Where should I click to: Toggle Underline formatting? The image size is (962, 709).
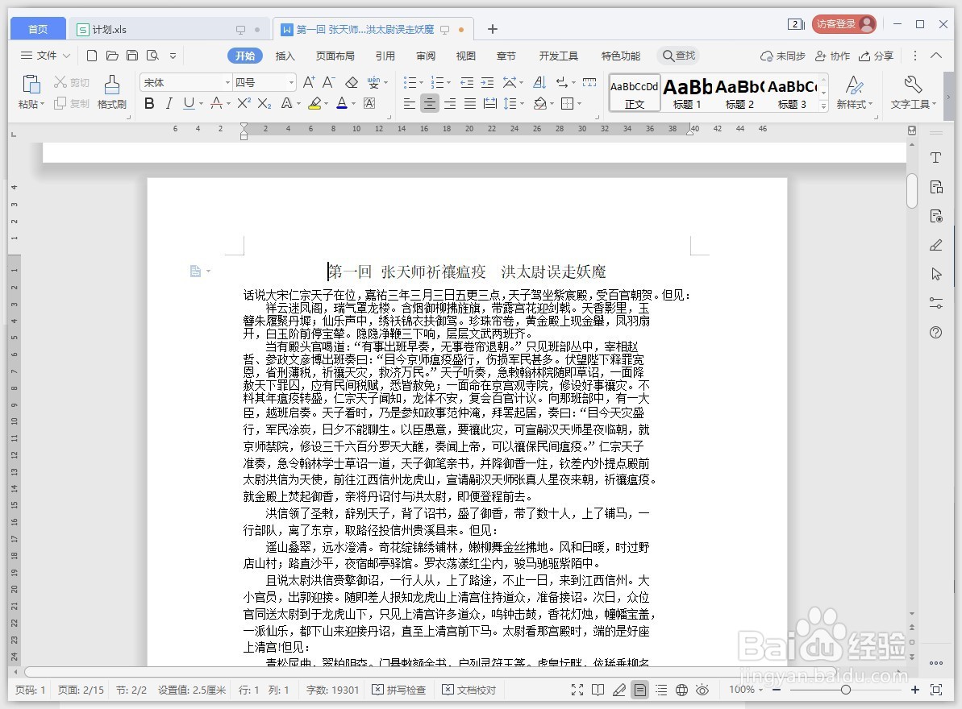tap(189, 104)
